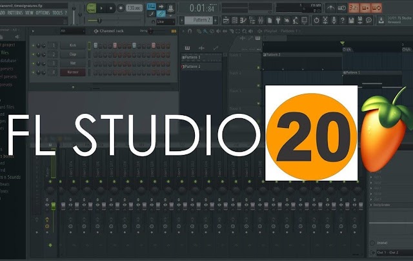Toggle the blue link icon in transport

click(161, 14)
